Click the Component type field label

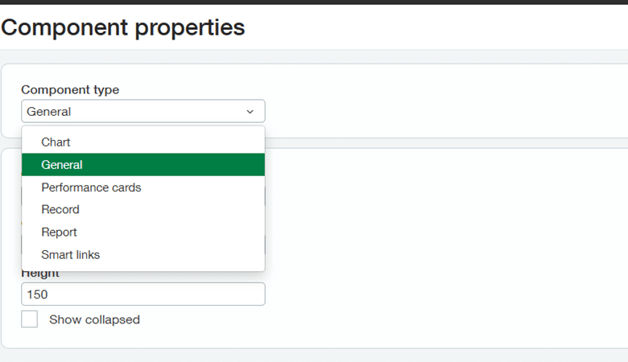(x=70, y=89)
